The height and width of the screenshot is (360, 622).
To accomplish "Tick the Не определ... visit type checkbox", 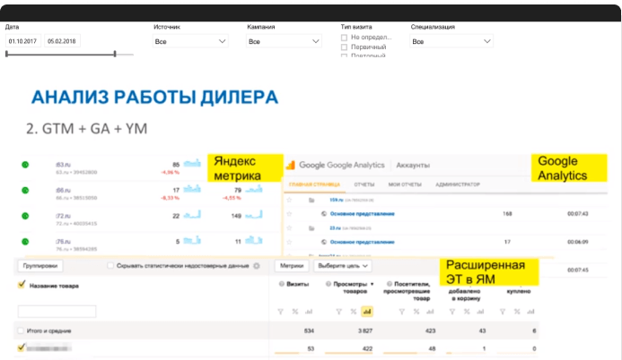I will [344, 38].
